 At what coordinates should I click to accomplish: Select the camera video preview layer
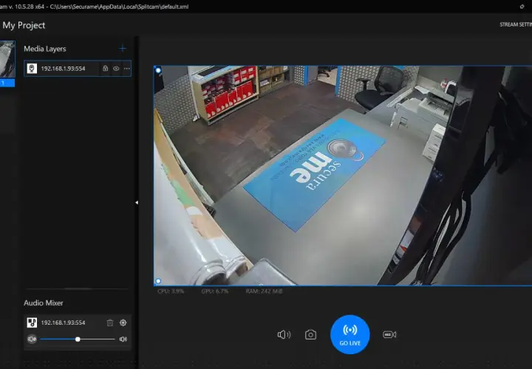pos(343,176)
